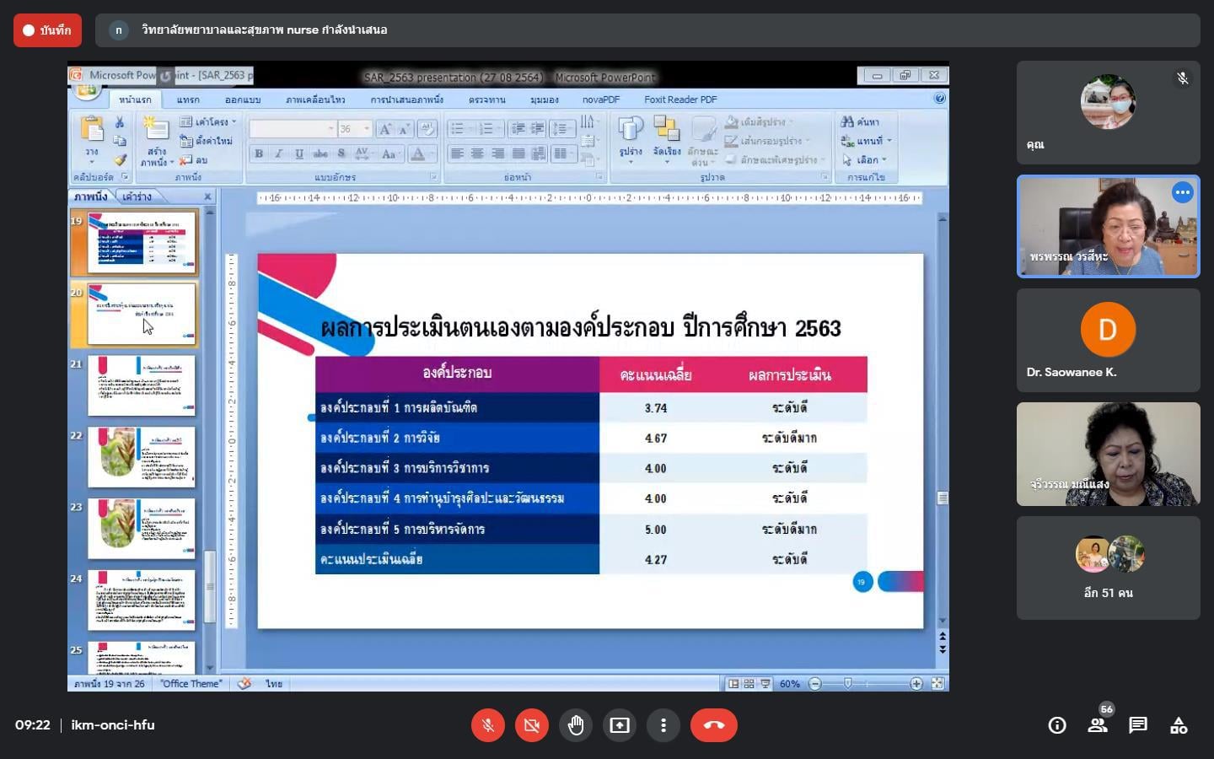Expand the font name combo box
The width and height of the screenshot is (1214, 759).
point(330,129)
